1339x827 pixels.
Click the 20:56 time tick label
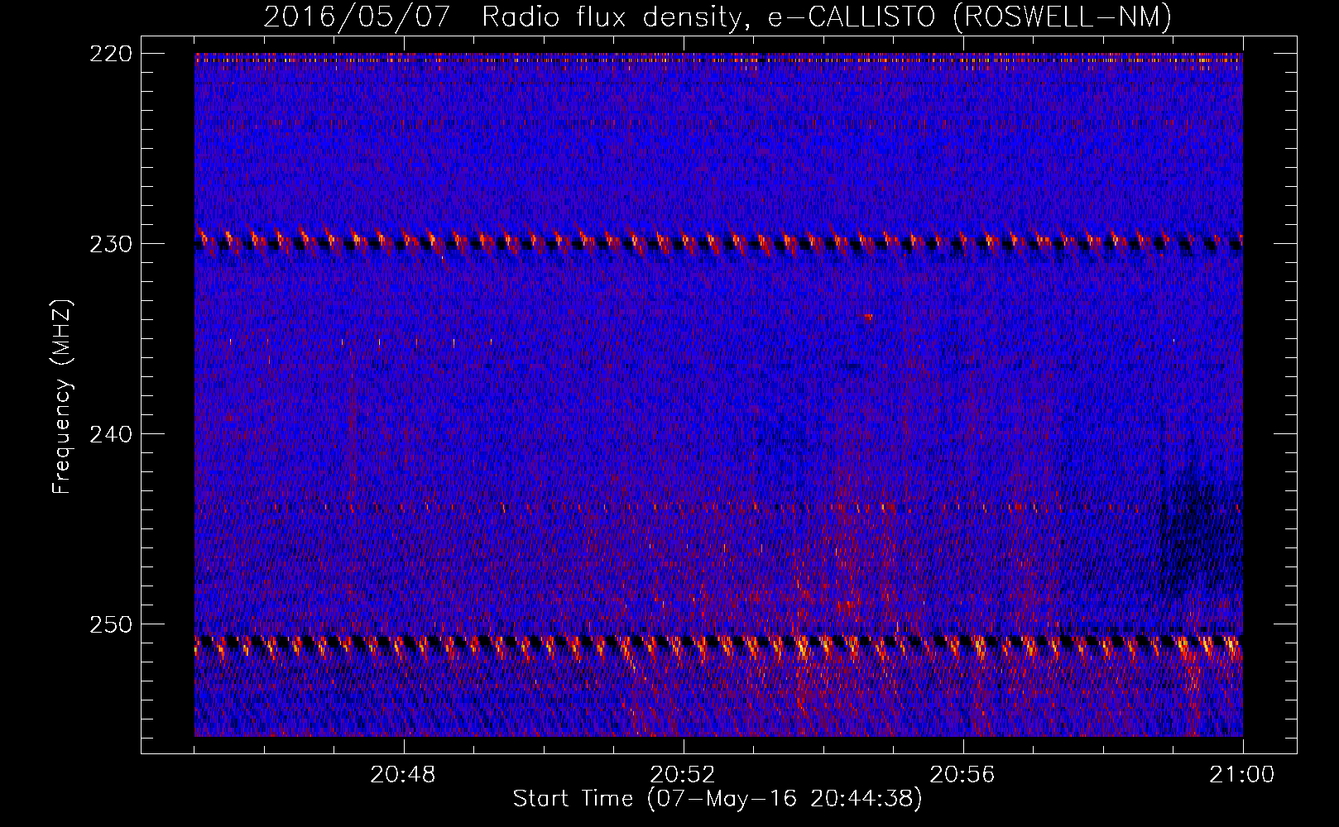962,775
